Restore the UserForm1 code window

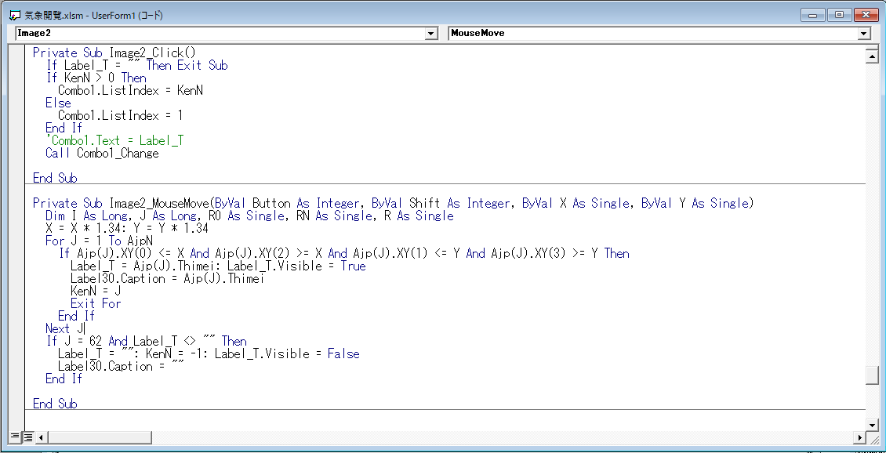pyautogui.click(x=838, y=14)
